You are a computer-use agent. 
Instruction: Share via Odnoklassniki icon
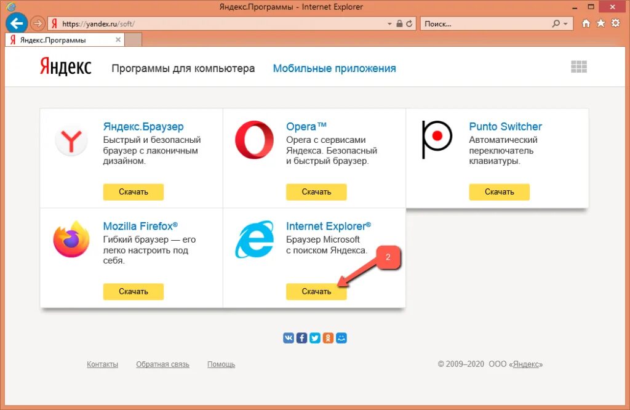point(329,338)
